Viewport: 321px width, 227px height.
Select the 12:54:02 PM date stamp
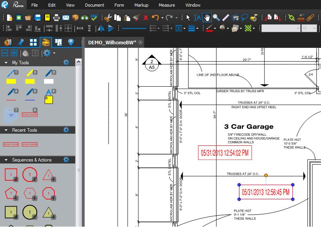(x=225, y=153)
